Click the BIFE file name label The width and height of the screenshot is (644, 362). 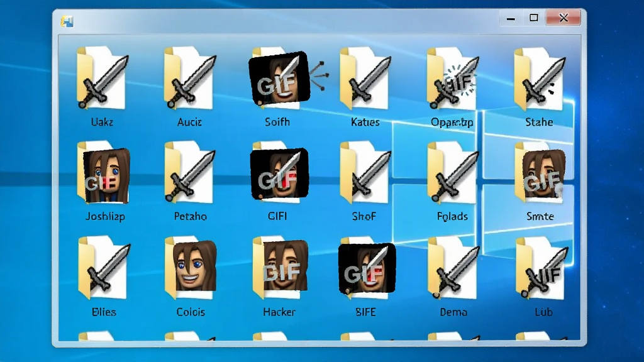[x=365, y=312]
